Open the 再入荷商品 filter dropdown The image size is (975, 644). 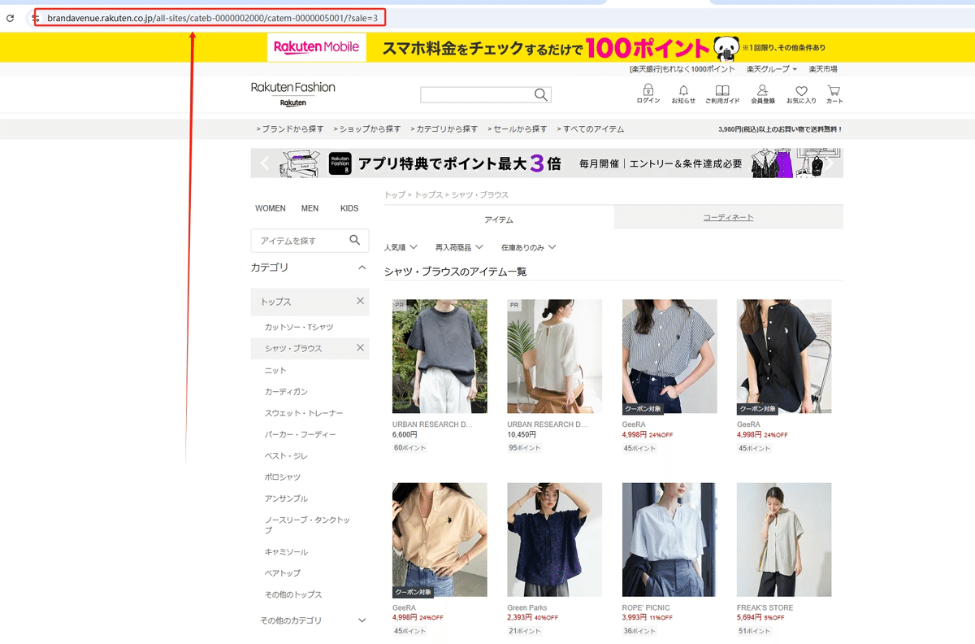459,247
